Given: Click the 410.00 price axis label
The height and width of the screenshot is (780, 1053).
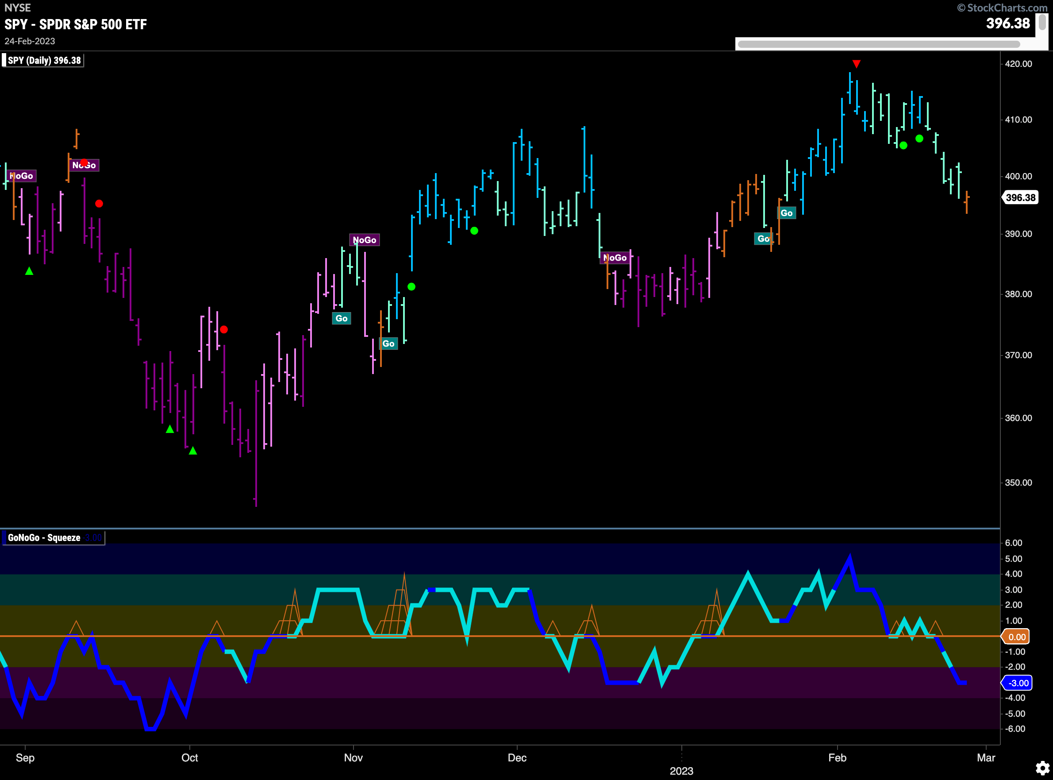Looking at the screenshot, I should pos(1018,120).
